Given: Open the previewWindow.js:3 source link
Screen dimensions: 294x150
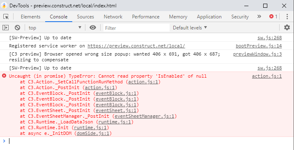Looking at the screenshot, I should 257,54.
